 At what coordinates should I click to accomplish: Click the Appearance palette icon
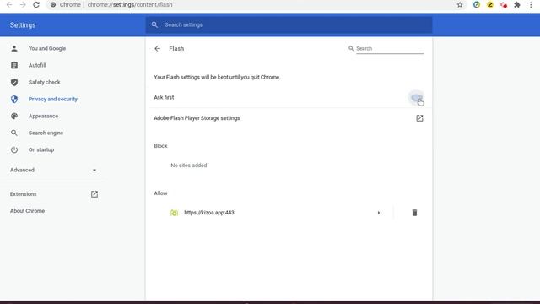point(14,116)
